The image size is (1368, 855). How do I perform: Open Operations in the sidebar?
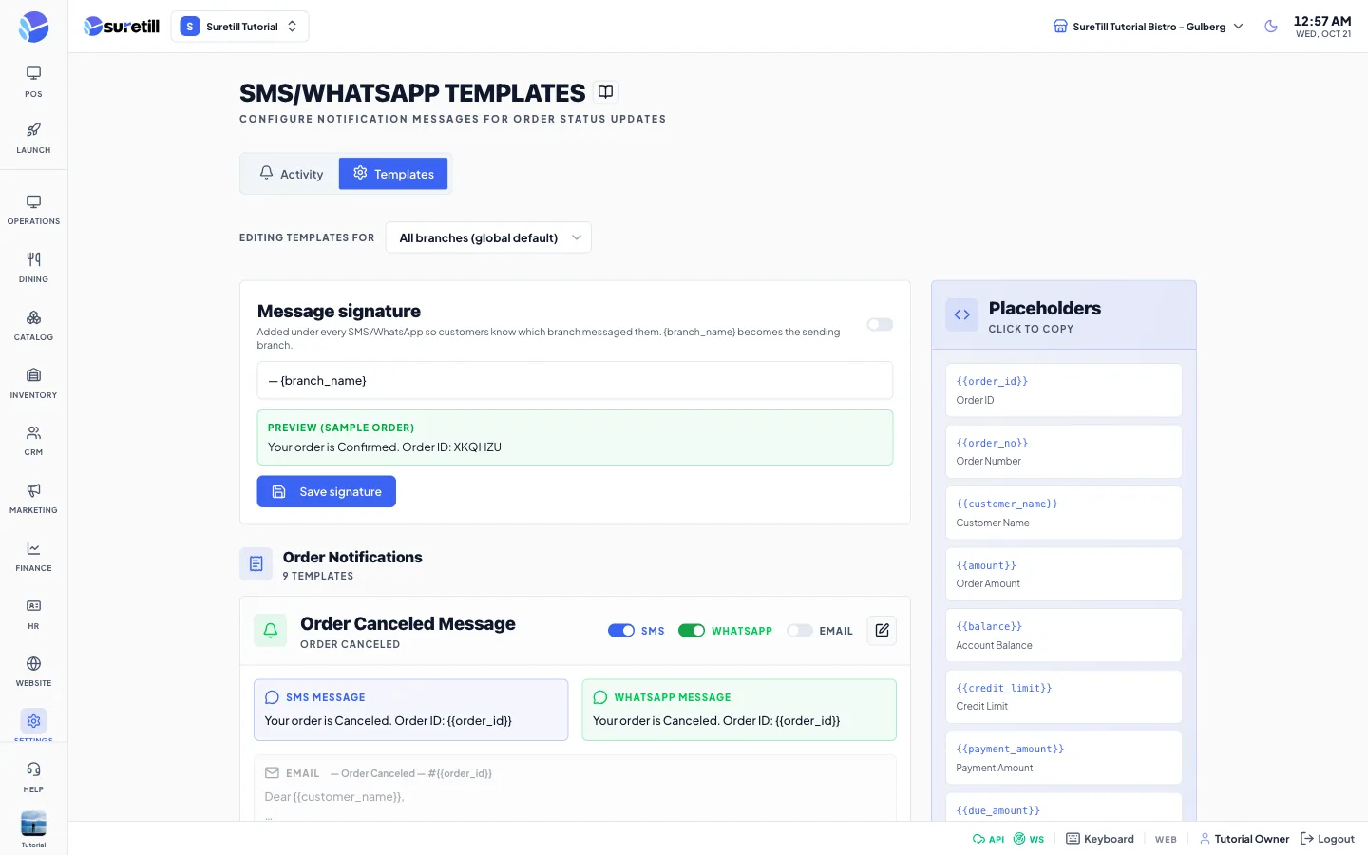click(x=33, y=210)
